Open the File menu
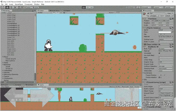 [x=2, y=4]
